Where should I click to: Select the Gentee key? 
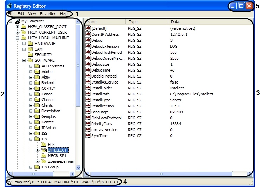click(48, 122)
